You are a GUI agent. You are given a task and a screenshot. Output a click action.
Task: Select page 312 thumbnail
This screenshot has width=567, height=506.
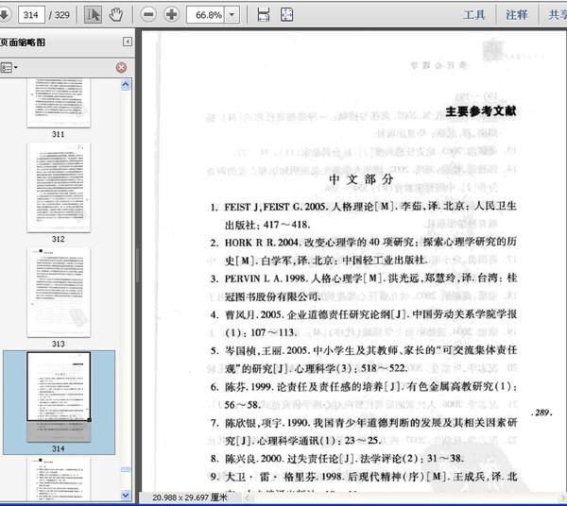(58, 187)
